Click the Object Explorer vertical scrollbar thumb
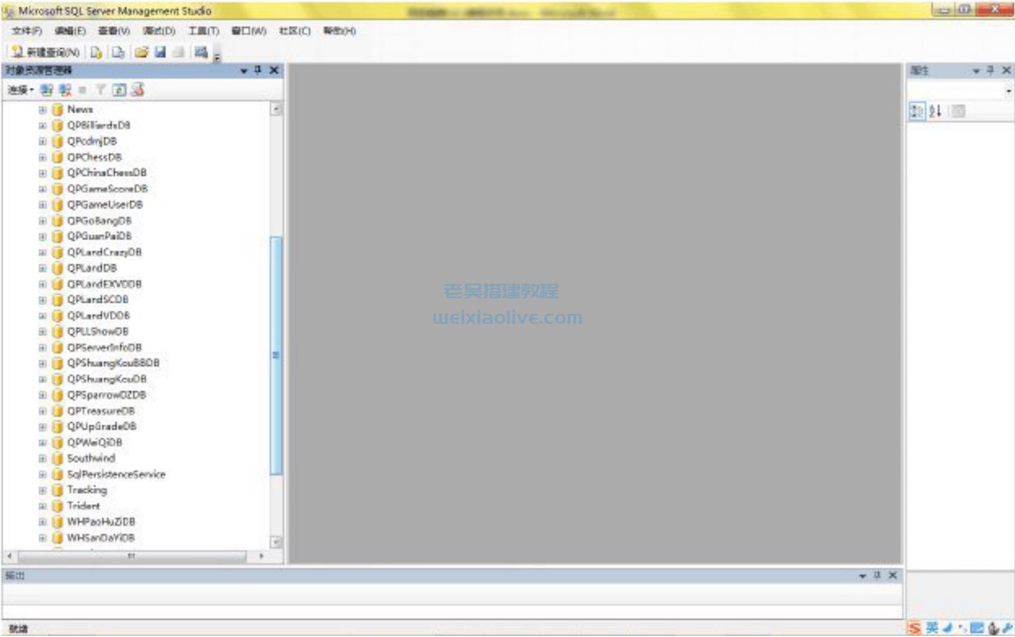 click(x=275, y=355)
